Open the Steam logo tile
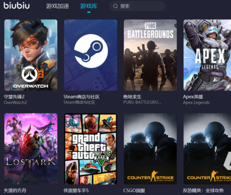231x195 pixels. [x=90, y=55]
